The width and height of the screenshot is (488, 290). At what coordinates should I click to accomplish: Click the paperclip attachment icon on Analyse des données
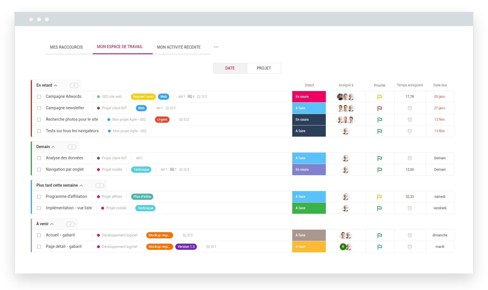click(138, 158)
